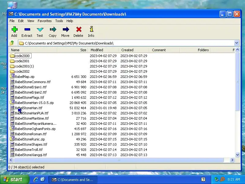The height and width of the screenshot is (184, 245).
Task: Click the Comment column header
Action: click(164, 50)
